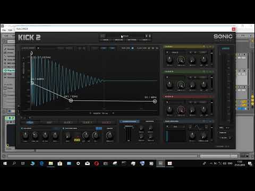This screenshot has width=255, height=191.
Task: Toggle first Click View button
Action: 149,48
